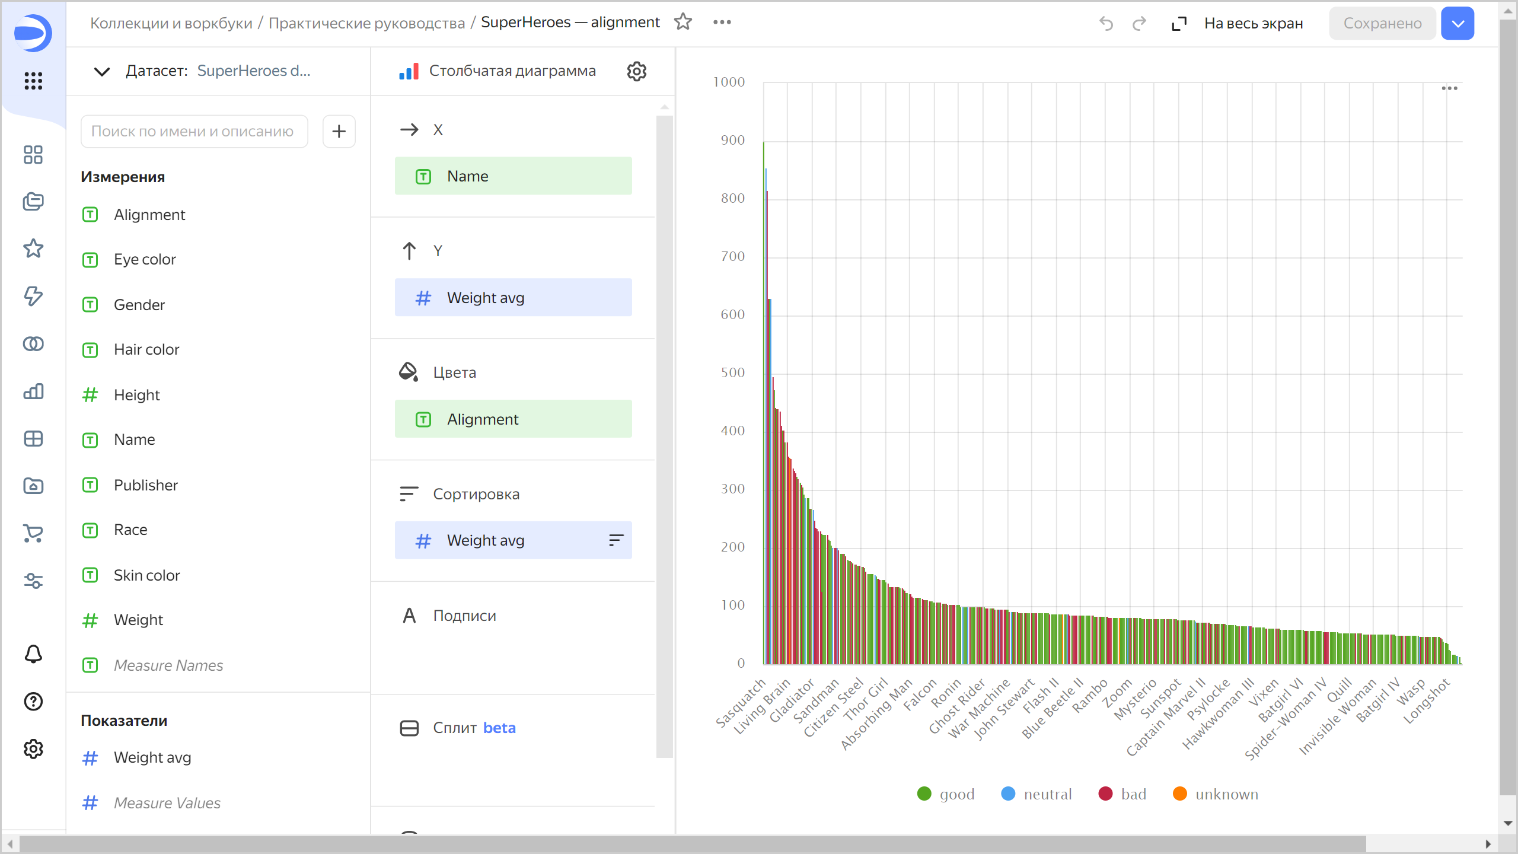Go to Практические руководства breadcrumb
1518x854 pixels.
click(x=366, y=23)
